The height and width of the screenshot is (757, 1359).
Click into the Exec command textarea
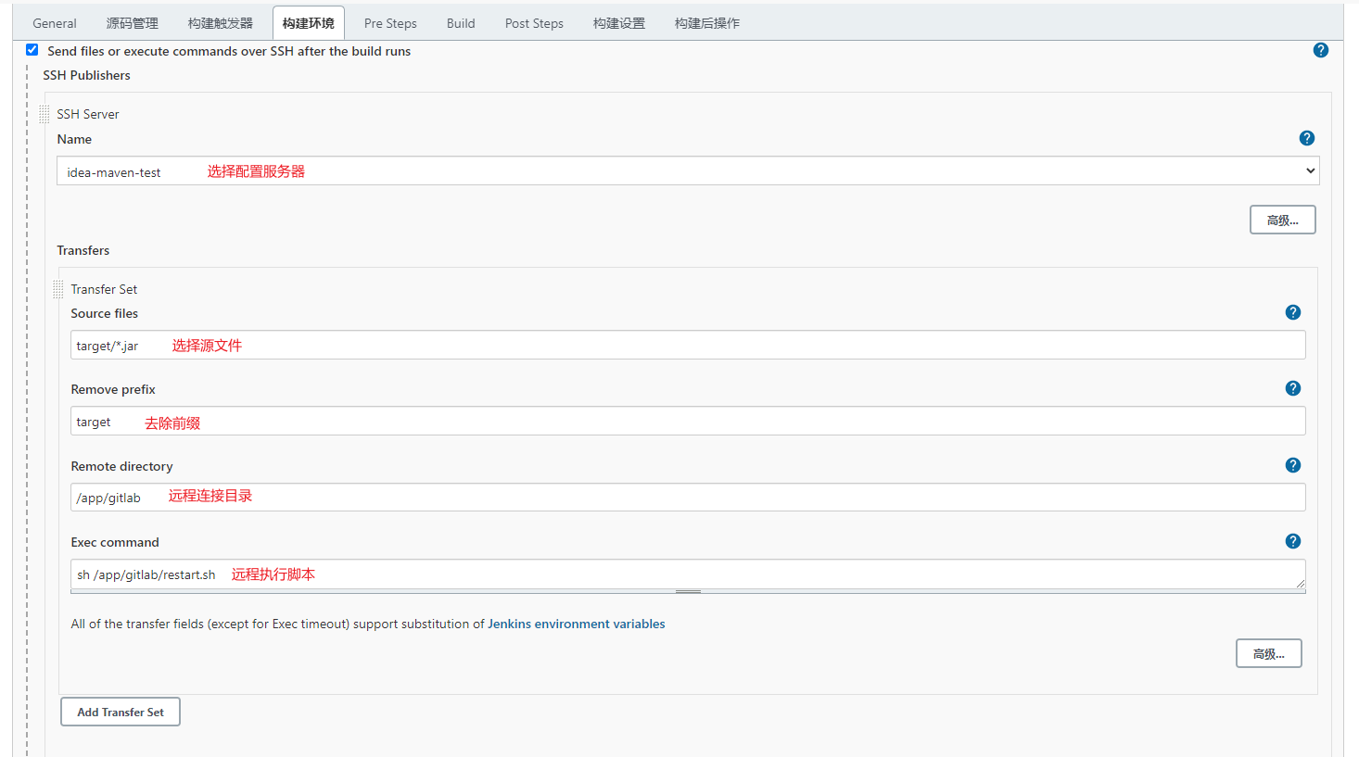click(x=688, y=574)
